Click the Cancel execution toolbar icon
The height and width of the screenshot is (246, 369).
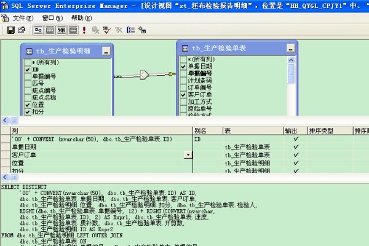(x=95, y=30)
